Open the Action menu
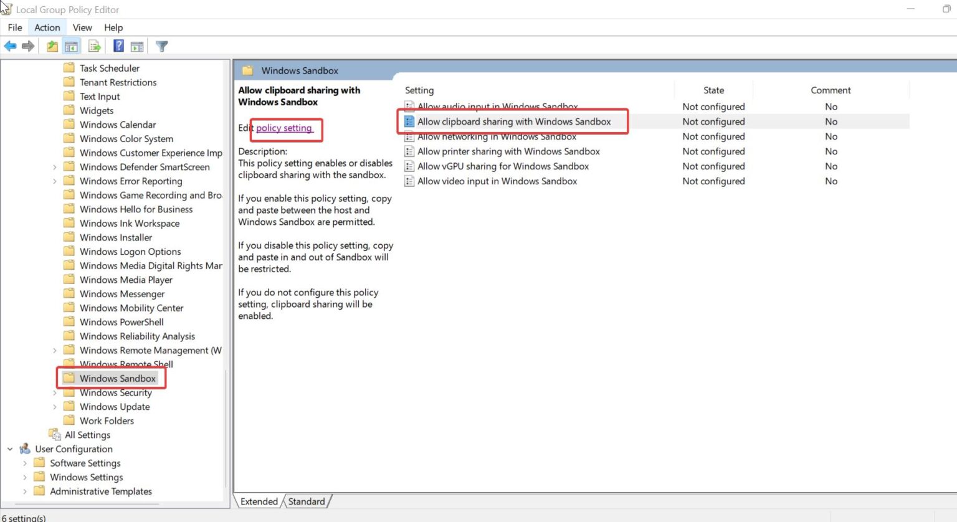The image size is (957, 522). coord(47,27)
